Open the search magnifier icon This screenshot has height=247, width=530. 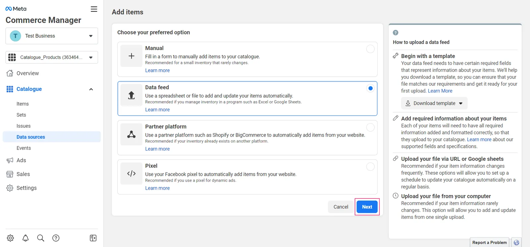41,238
